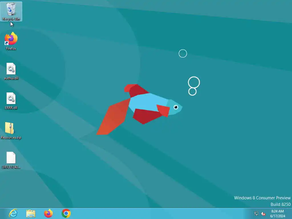Open the network status tray icon
Viewport: 292px width, 219px height.
[x=256, y=214]
